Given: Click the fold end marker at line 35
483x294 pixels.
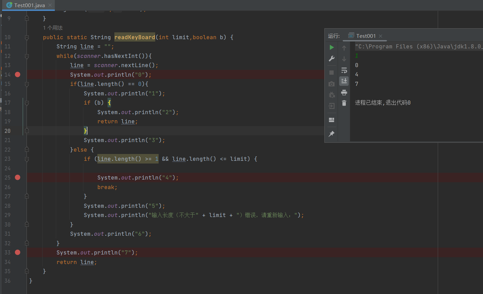Looking at the screenshot, I should click(x=27, y=271).
